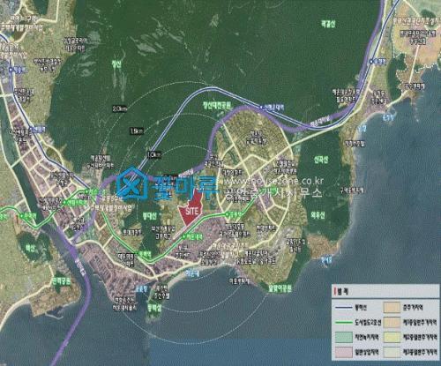Click the 달맞이공원 park label on coast
This screenshot has height=366, width=441.
pos(280,288)
